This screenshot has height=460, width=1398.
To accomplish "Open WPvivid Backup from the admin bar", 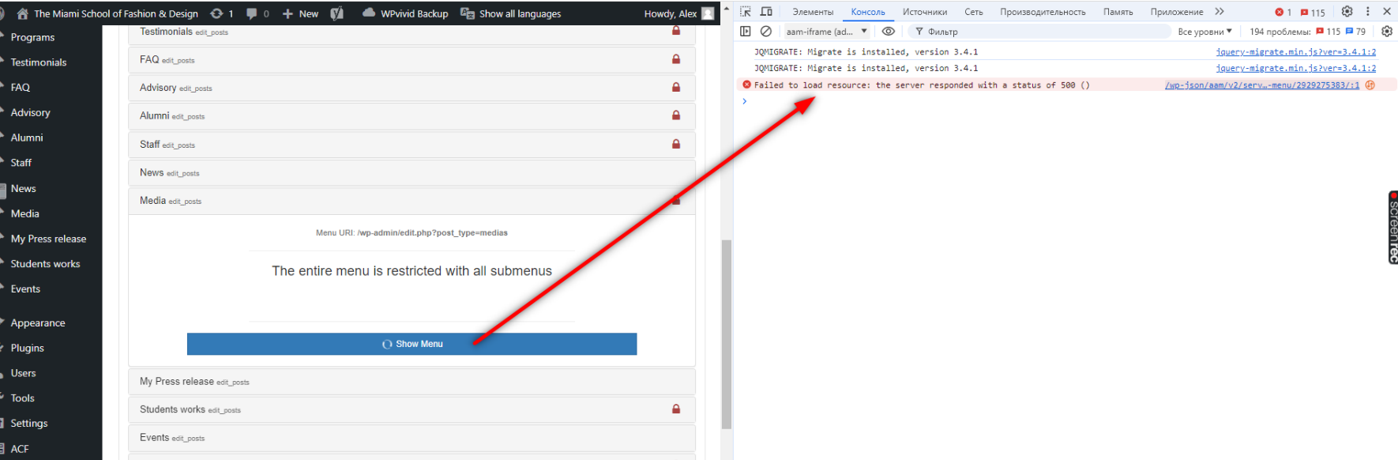I will pos(405,13).
